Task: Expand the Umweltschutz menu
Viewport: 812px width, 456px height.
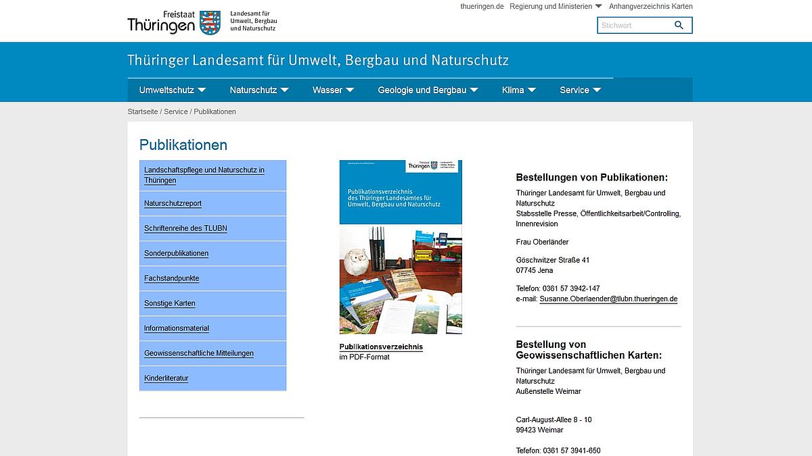Action: [x=173, y=90]
